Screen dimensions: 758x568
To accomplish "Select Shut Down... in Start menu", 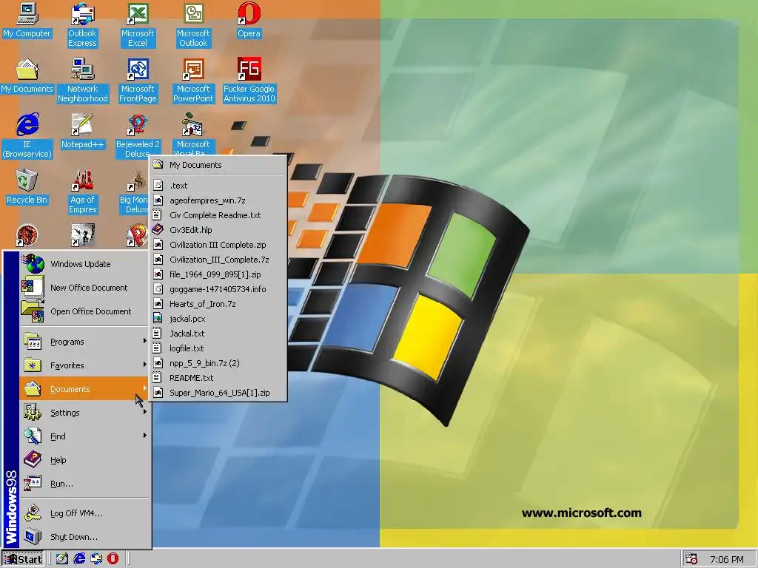I will [x=85, y=537].
